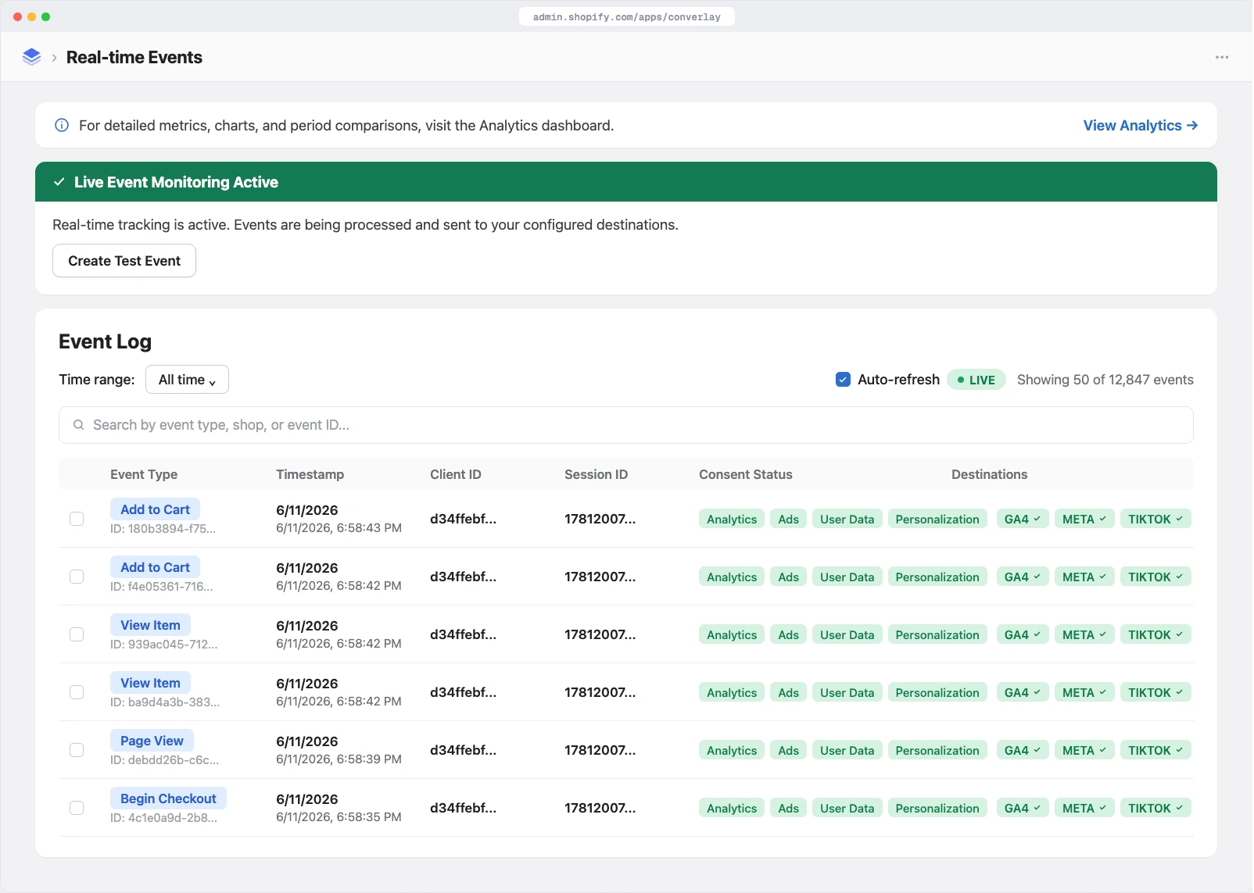Click the checkmark icon in green banner
The height and width of the screenshot is (893, 1254).
tap(59, 182)
